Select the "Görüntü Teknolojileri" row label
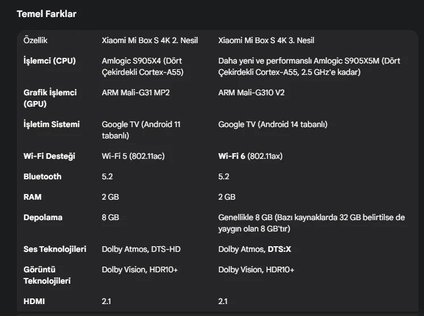The width and height of the screenshot is (424, 316). pos(48,275)
